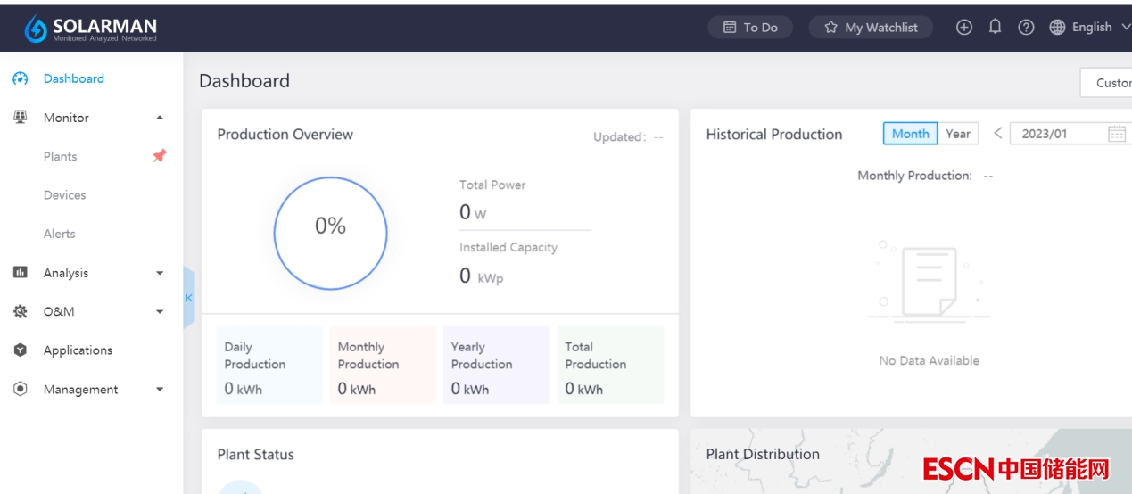Click the Applications cube icon
The image size is (1132, 494).
(x=21, y=350)
